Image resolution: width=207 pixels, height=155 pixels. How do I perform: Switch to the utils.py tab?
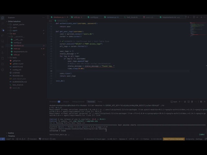click(77, 17)
